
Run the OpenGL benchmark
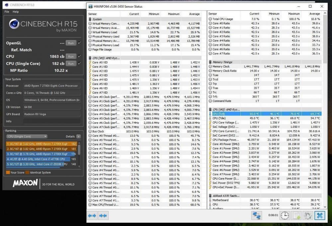(x=71, y=43)
